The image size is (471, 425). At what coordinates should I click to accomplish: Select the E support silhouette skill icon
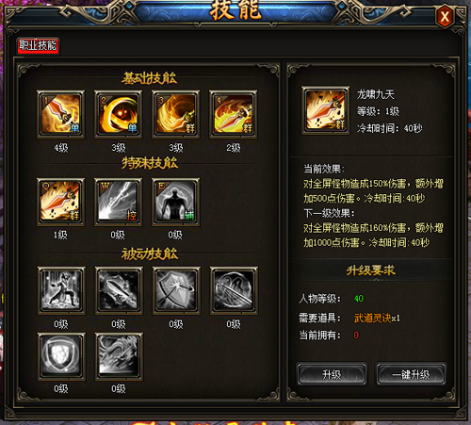pos(175,202)
